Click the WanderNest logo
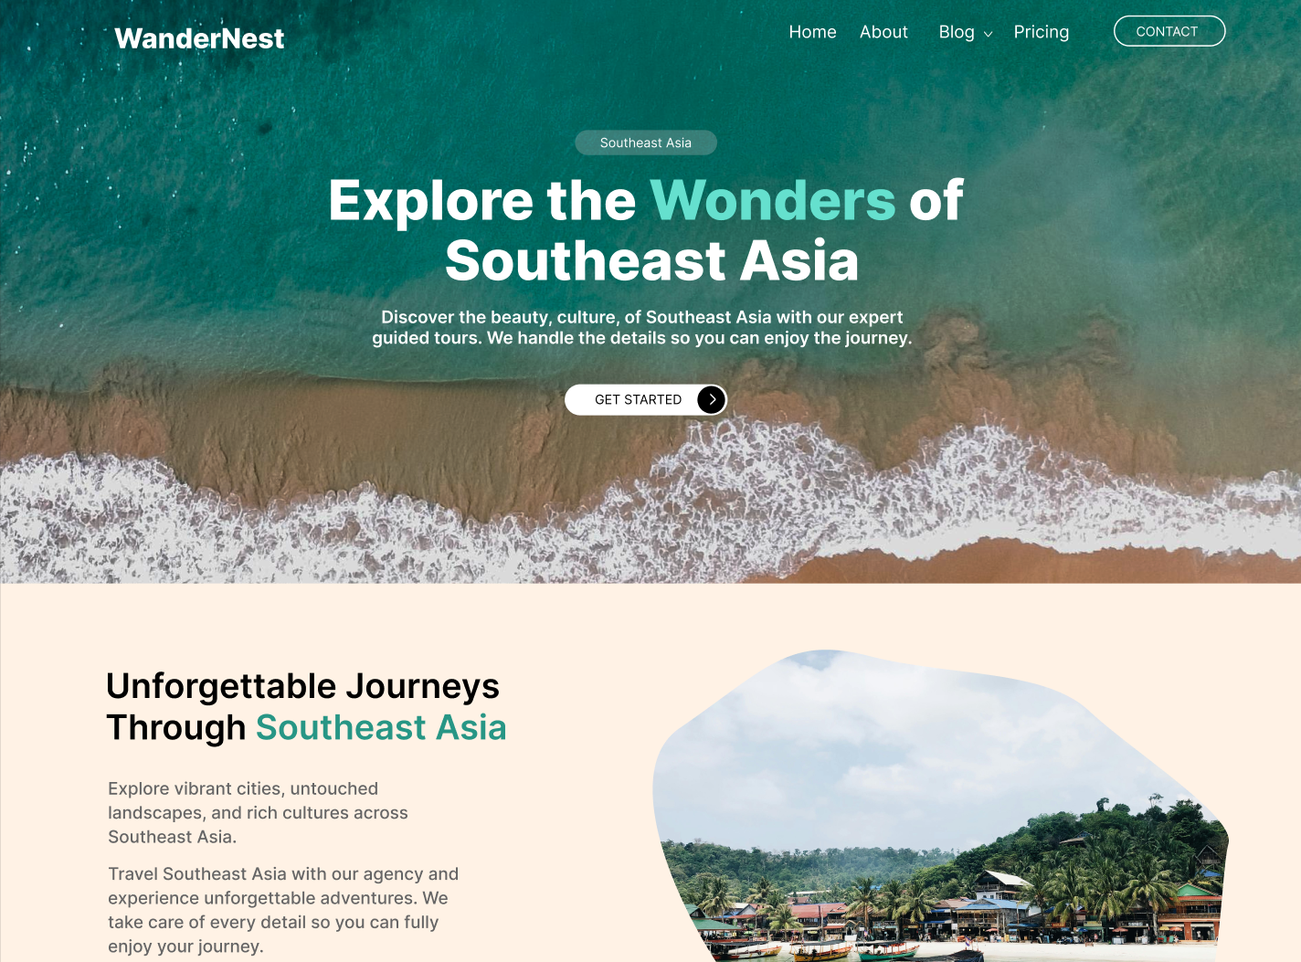 (x=199, y=38)
